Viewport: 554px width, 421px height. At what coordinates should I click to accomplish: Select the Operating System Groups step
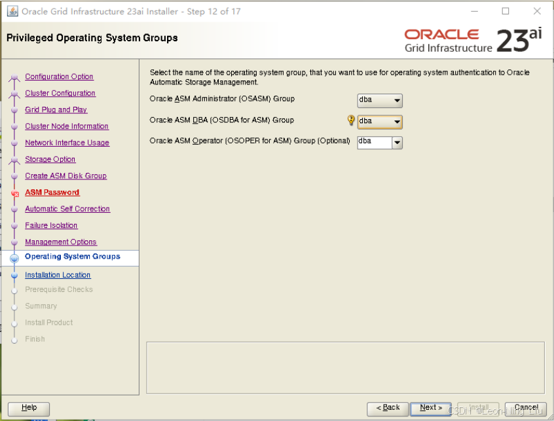[x=73, y=257]
